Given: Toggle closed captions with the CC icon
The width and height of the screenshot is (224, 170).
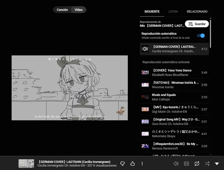Looking at the screenshot, I should pyautogui.click(x=186, y=163).
